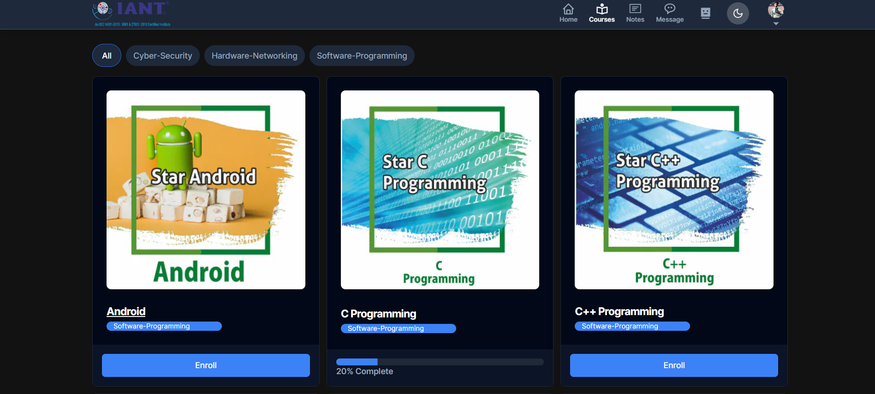This screenshot has width=875, height=394.
Task: Open Message chat bubble icon
Action: coord(670,13)
